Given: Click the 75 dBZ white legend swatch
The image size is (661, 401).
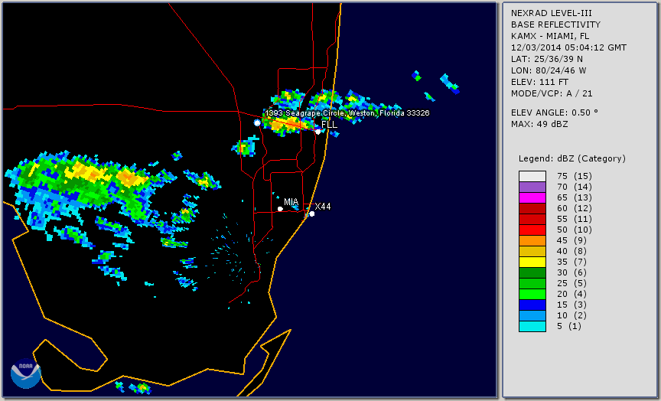Looking at the screenshot, I should point(532,176).
